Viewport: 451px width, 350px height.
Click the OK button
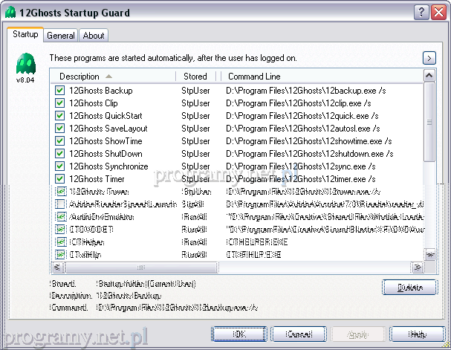pos(238,334)
